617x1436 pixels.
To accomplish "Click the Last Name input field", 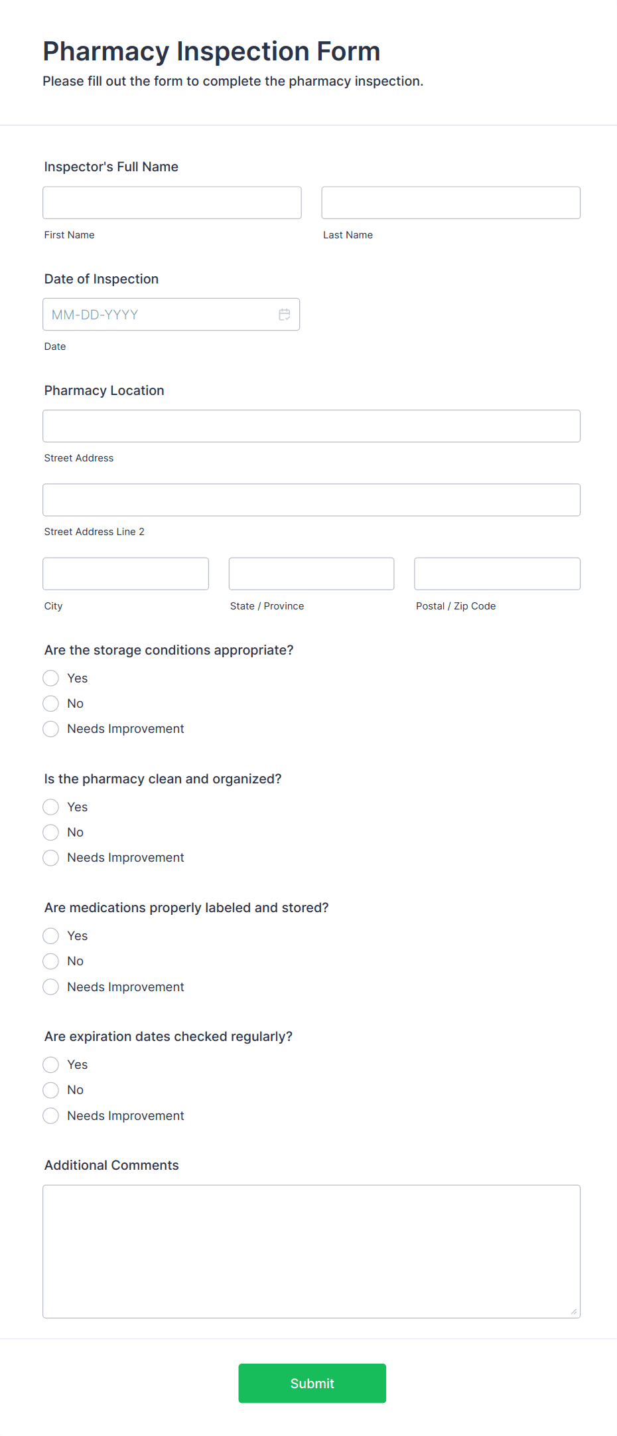I will 450,202.
